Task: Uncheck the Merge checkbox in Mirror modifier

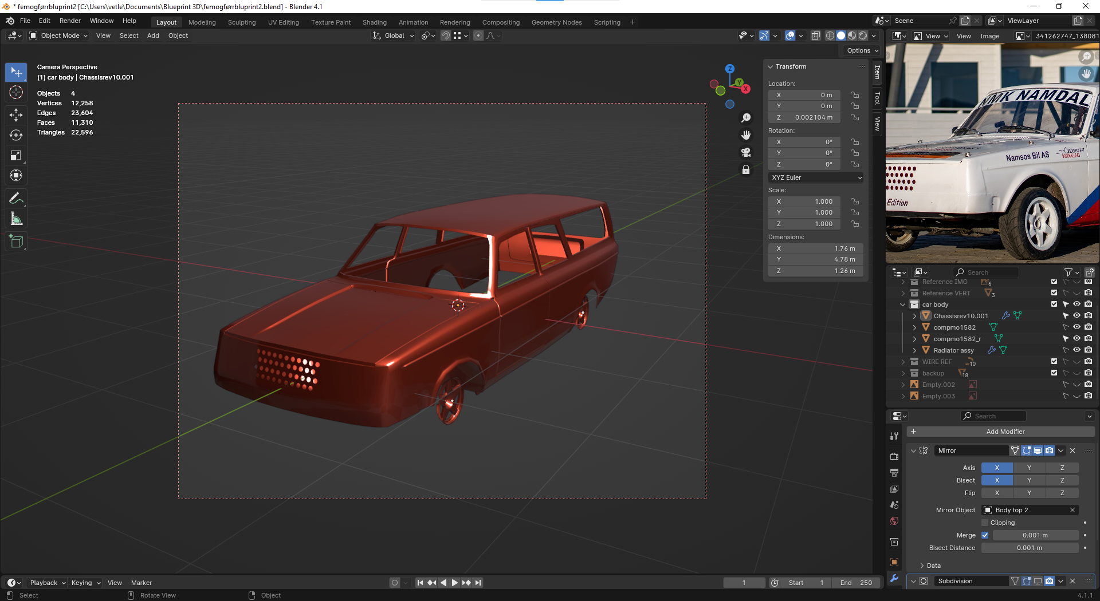Action: tap(985, 535)
